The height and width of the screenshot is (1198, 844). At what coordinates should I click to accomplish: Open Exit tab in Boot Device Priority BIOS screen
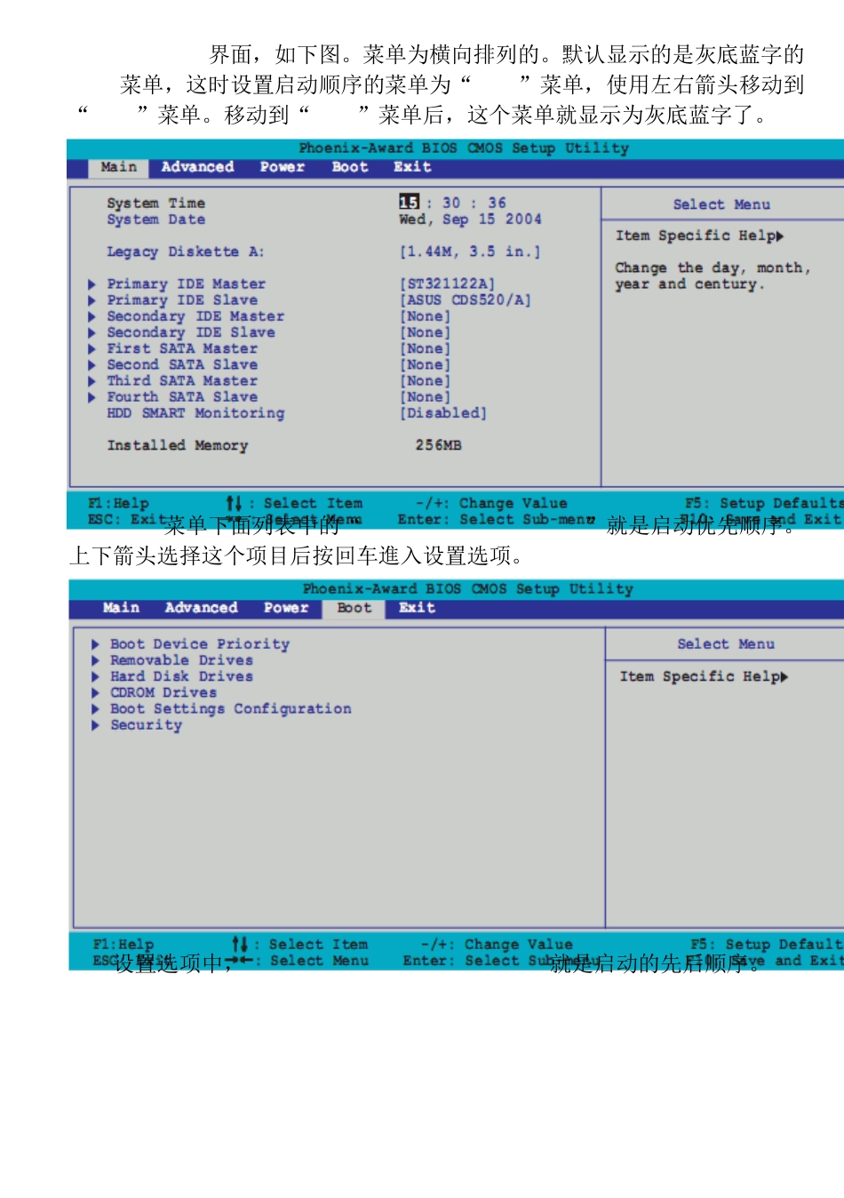click(x=417, y=608)
